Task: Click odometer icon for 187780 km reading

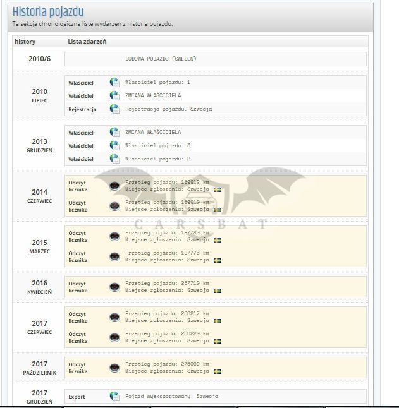Action: pos(114,236)
